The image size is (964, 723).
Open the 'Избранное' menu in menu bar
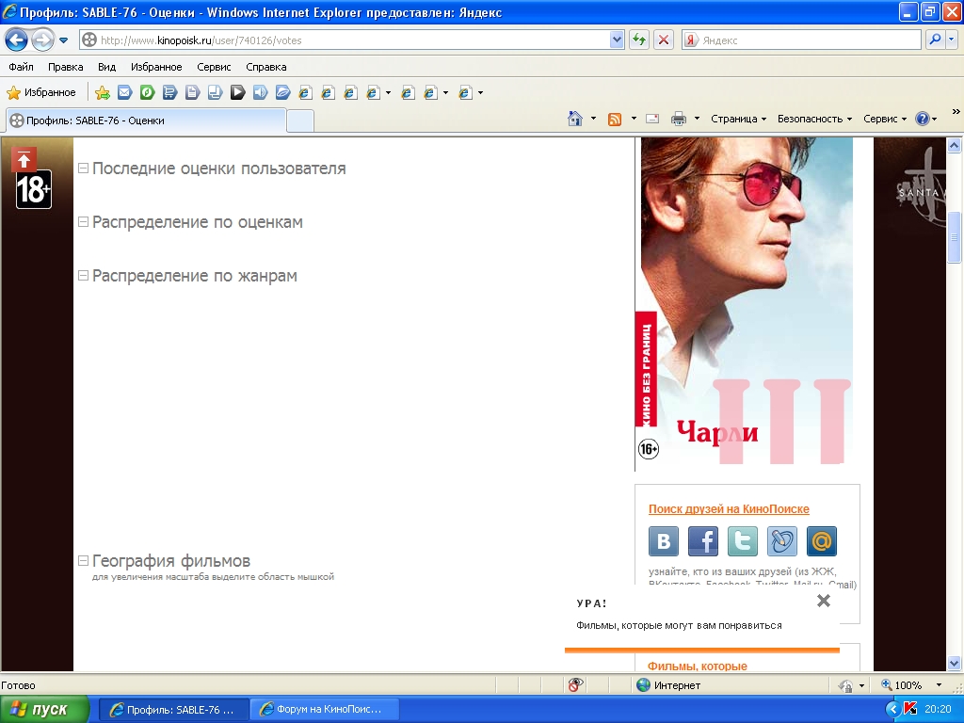pyautogui.click(x=156, y=67)
